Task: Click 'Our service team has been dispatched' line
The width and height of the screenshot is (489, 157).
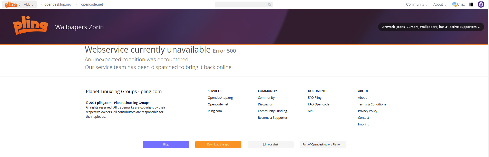Action: (159, 67)
